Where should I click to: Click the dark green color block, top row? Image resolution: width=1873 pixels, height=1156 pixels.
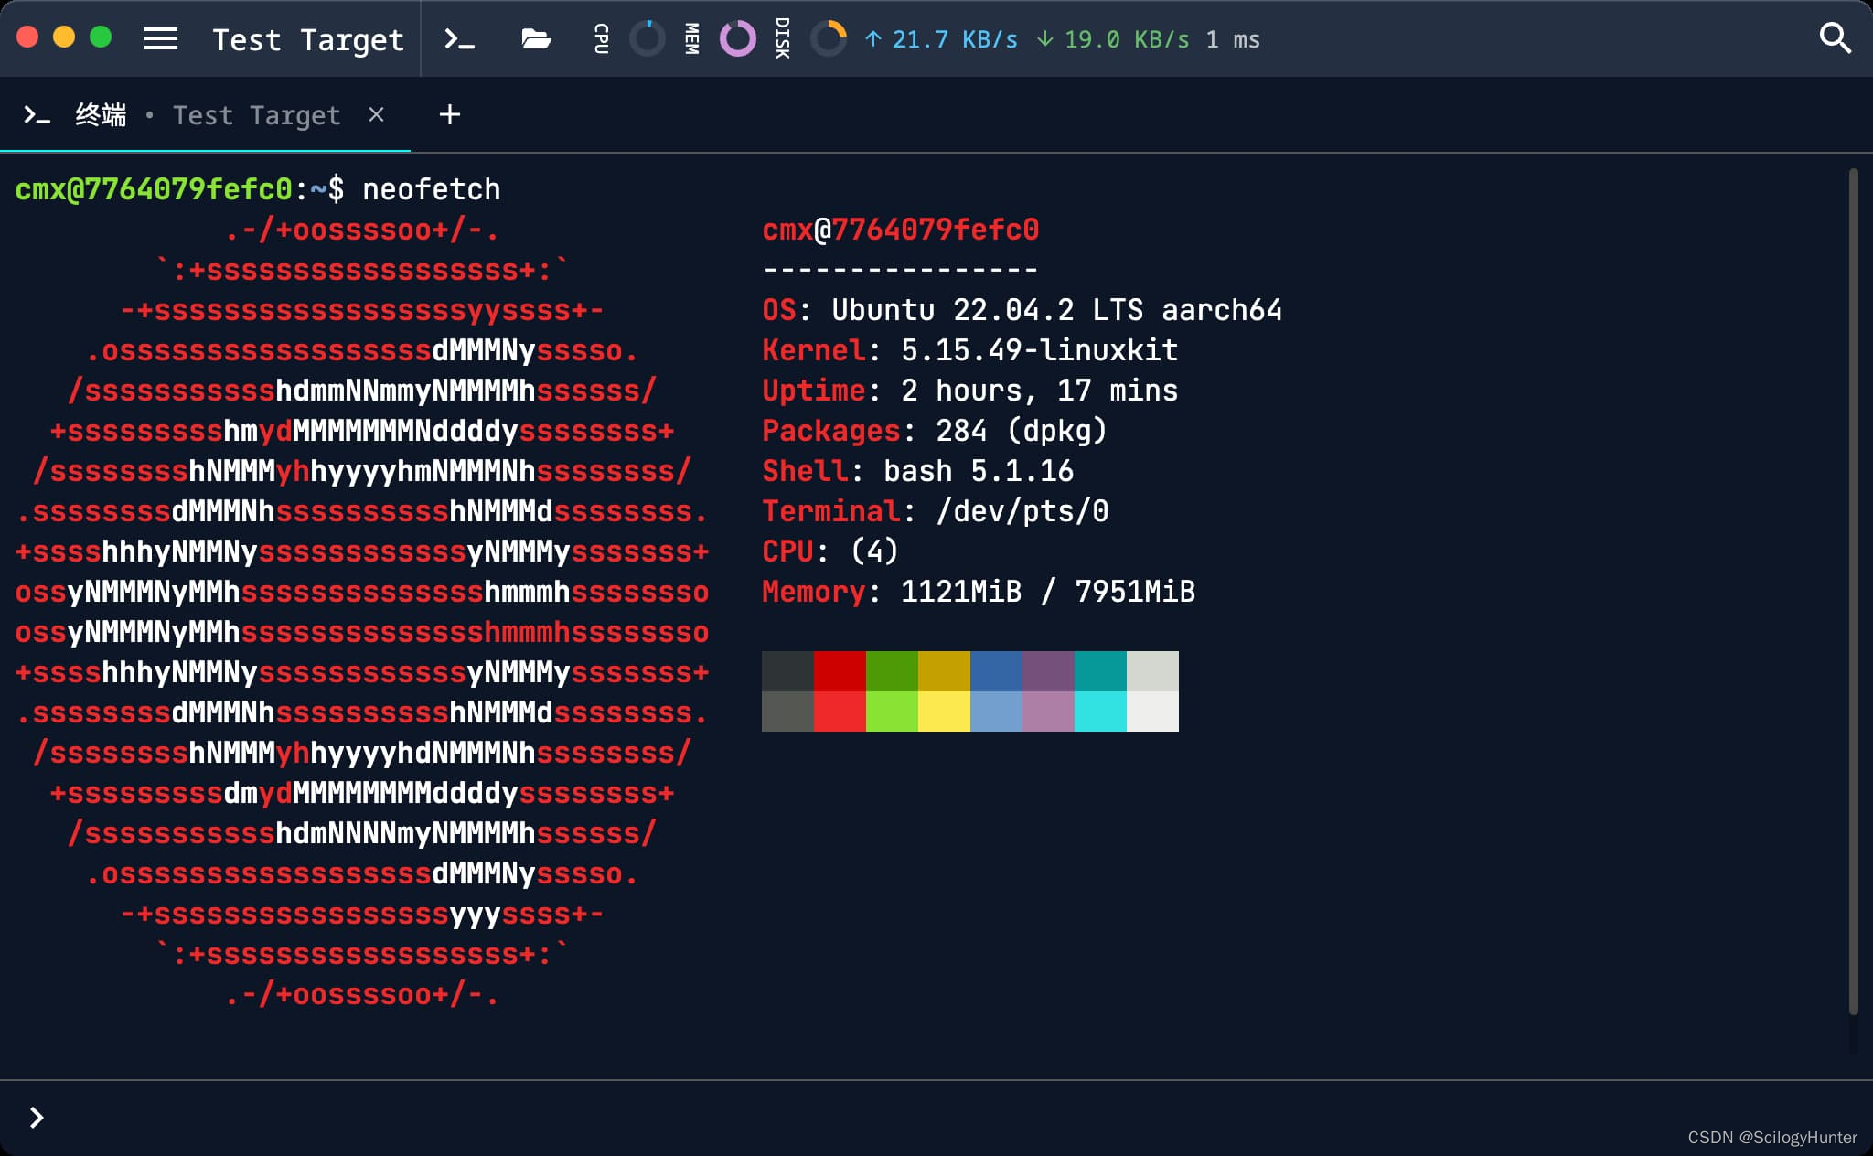click(892, 671)
